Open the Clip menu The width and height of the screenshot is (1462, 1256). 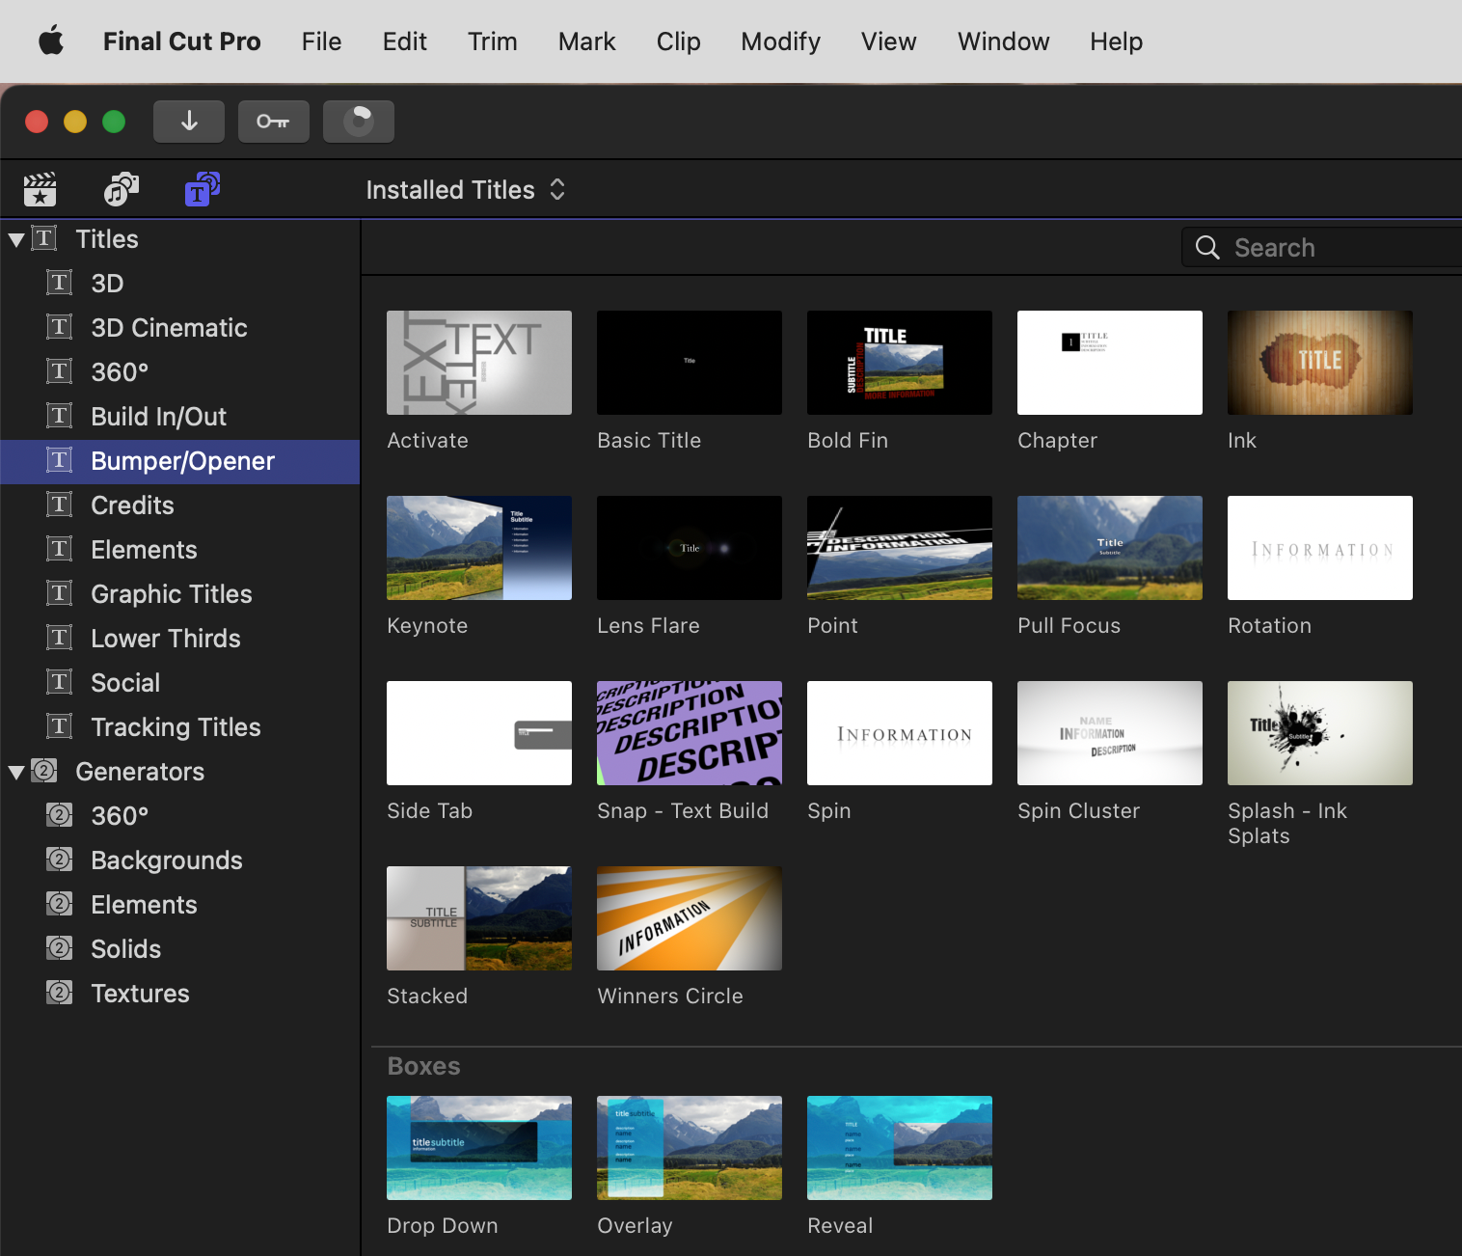[x=678, y=41]
